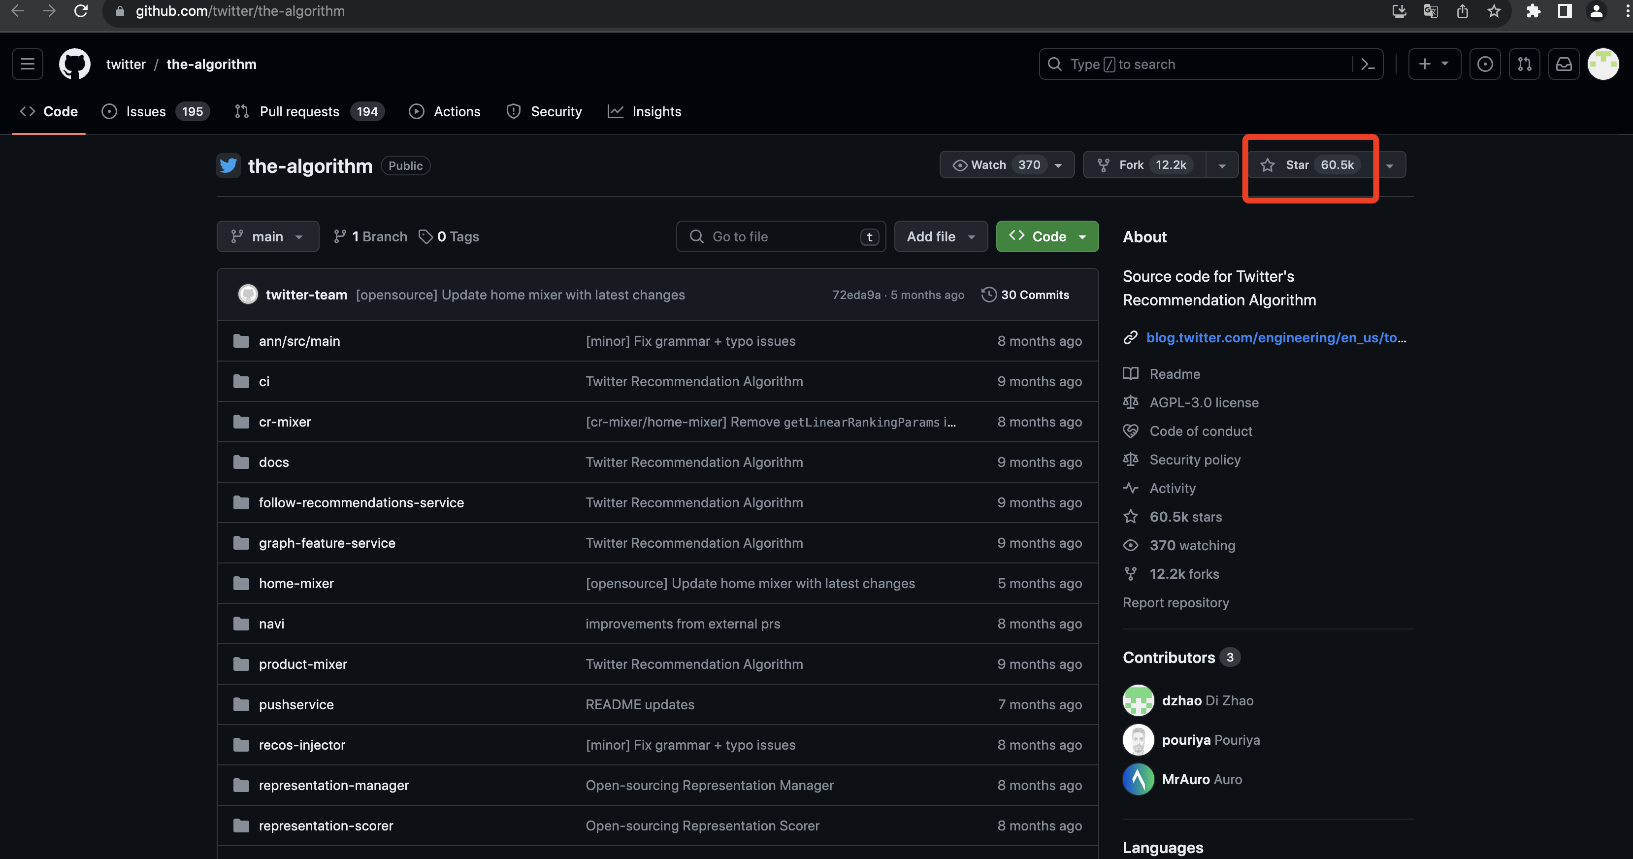Open the dzhao contributor avatar
The width and height of the screenshot is (1633, 859).
tap(1138, 700)
